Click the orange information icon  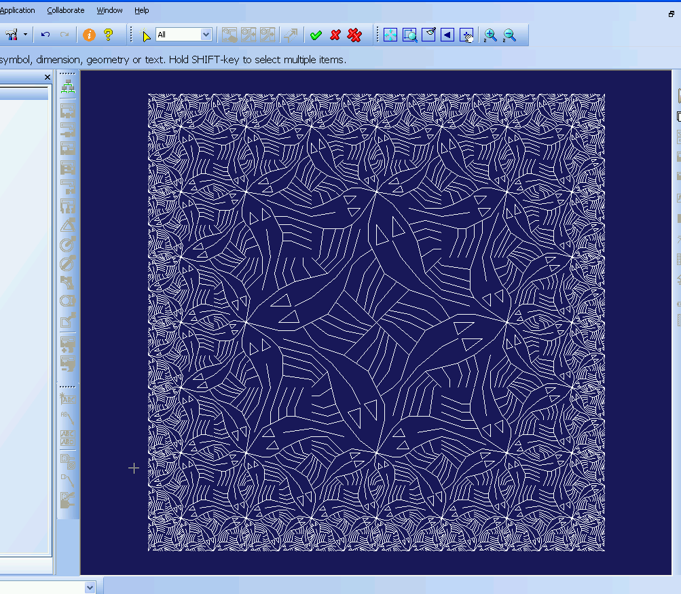(89, 35)
